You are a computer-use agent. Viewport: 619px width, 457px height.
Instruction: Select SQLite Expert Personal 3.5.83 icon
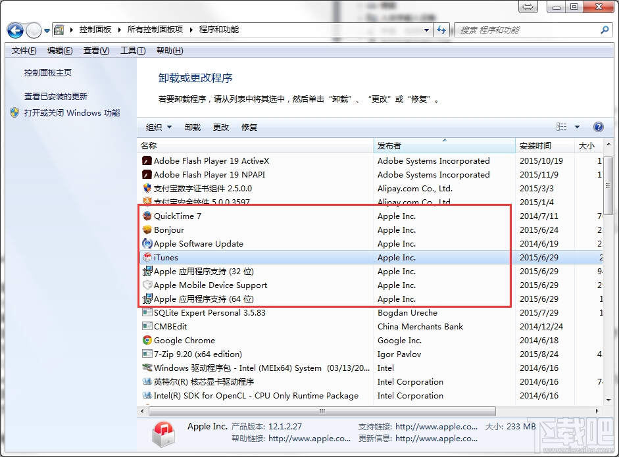(147, 312)
